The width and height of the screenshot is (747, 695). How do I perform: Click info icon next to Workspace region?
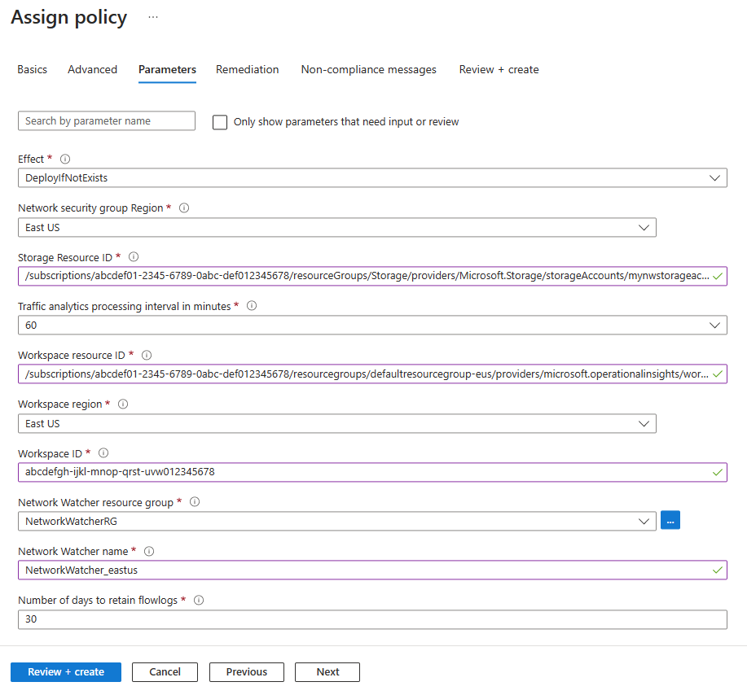coord(123,404)
